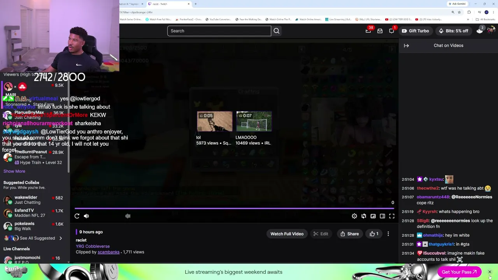
Task: Click the 'Chat on Videos' header text
Action: pyautogui.click(x=449, y=45)
